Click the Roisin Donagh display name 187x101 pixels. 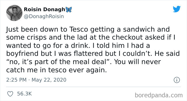pos(45,10)
